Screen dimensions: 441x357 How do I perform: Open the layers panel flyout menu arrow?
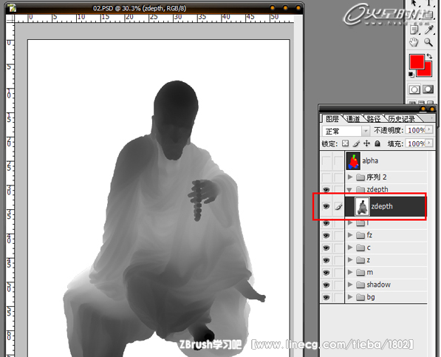[x=431, y=118]
